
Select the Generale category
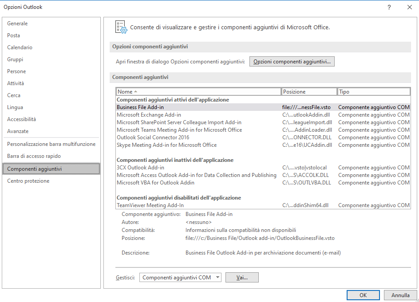[x=51, y=24]
